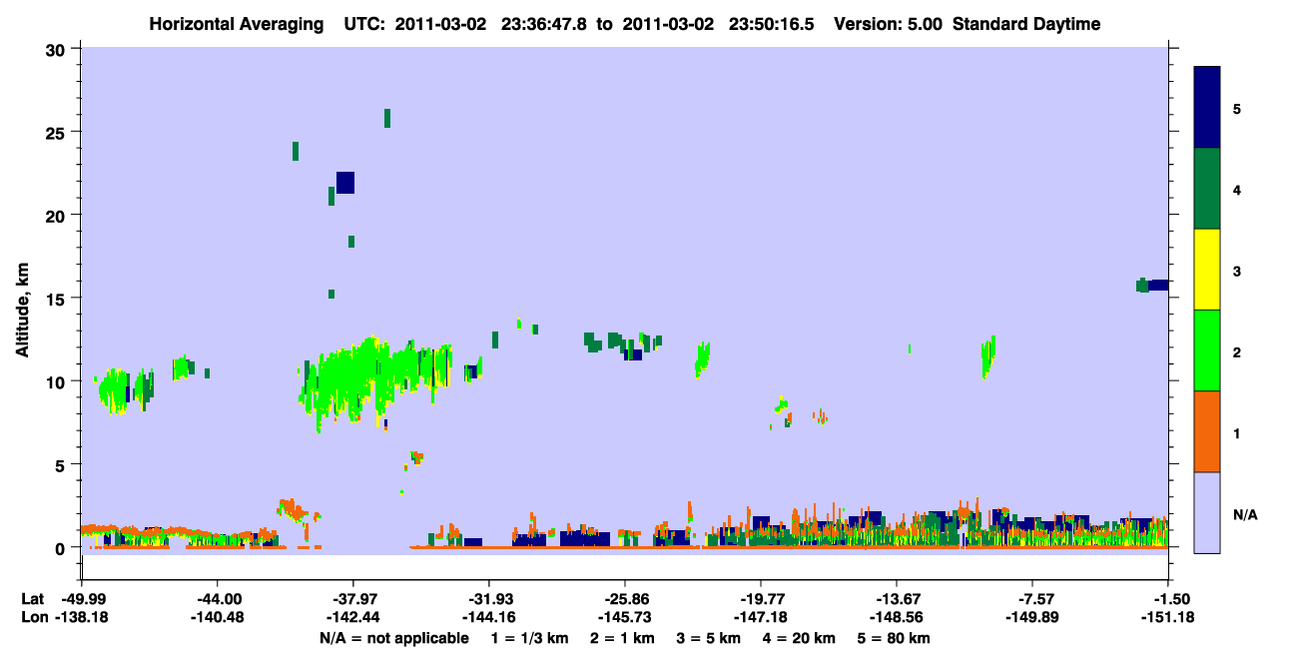Viewport: 1298px width, 666px height.
Task: Click the color bar label '4'
Action: [1237, 190]
